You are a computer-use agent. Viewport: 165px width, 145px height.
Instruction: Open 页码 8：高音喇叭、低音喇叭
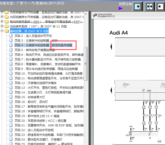point(48,64)
